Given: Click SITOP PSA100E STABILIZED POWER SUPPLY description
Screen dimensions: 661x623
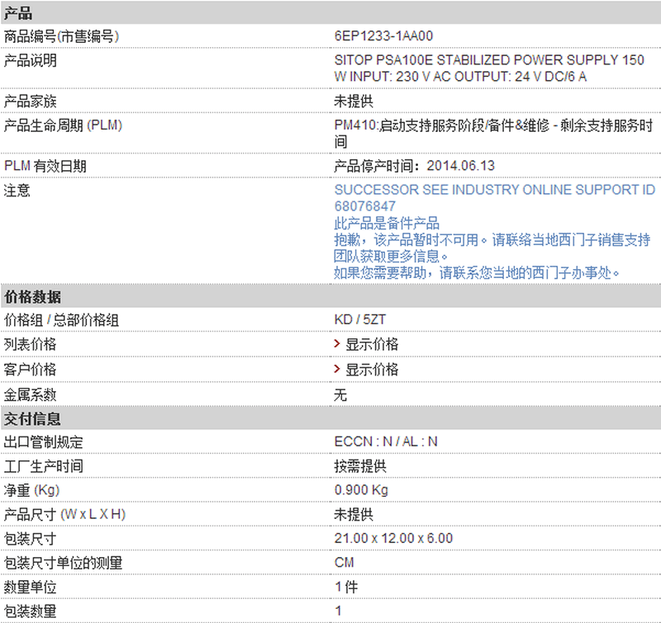Looking at the screenshot, I should click(489, 68).
